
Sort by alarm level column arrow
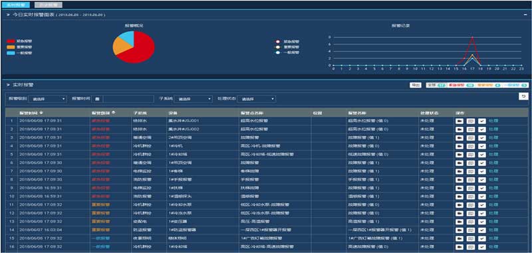tap(113, 112)
